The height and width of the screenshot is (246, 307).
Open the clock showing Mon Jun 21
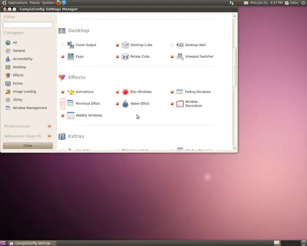coord(266,3)
